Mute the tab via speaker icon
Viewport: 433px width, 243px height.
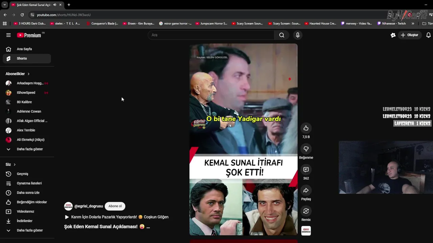55,5
